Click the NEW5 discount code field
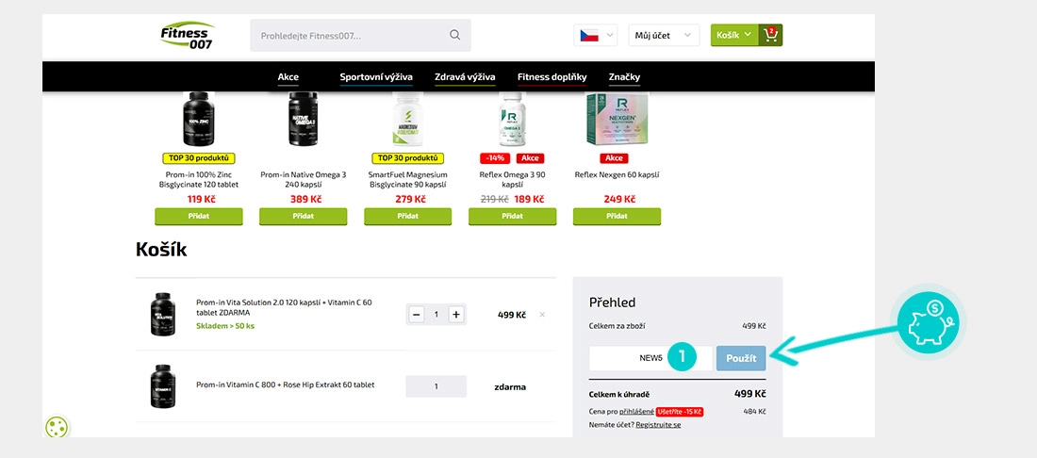 pos(651,358)
